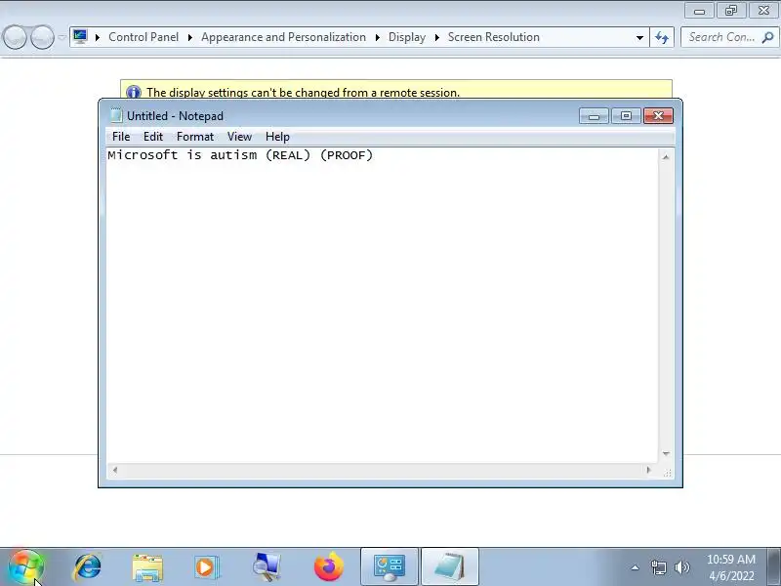Open the magnifier computer taskbar icon

point(267,567)
